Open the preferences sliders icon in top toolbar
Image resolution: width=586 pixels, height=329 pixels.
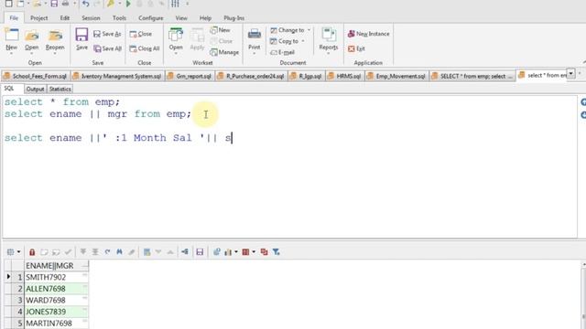[x=175, y=4]
